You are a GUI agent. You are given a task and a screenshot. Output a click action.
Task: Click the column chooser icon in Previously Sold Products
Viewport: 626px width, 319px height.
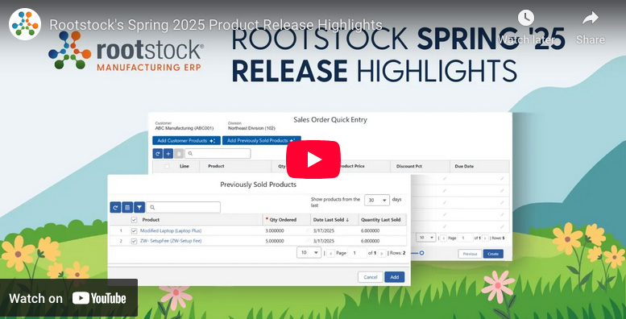pyautogui.click(x=127, y=207)
